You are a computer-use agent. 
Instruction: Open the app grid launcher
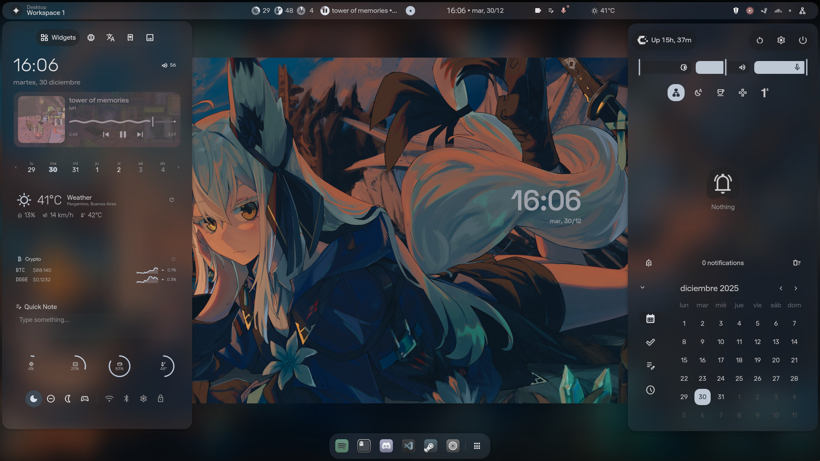tap(477, 446)
